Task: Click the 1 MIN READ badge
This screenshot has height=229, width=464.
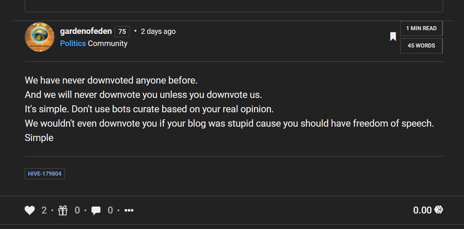Action: click(421, 28)
